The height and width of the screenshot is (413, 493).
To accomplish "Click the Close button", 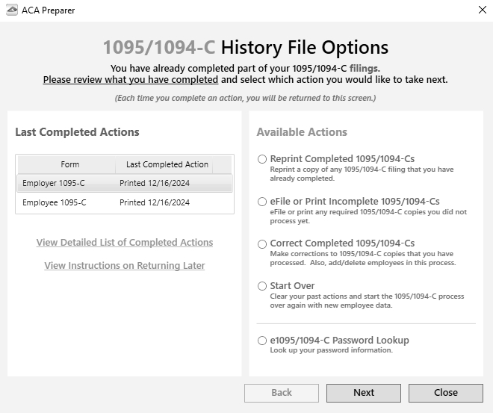I will pos(446,393).
